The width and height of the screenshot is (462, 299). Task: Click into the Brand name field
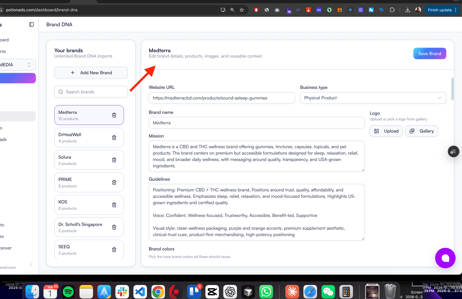click(256, 123)
